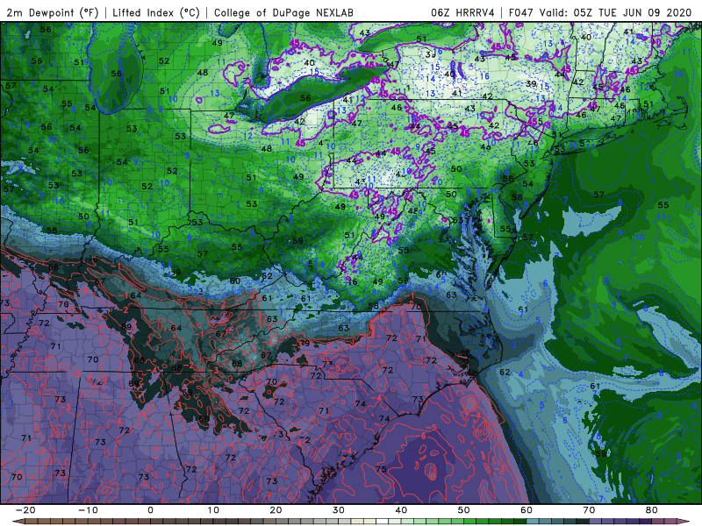This screenshot has height=526, width=702.
Task: Click the '30' color scale label
Action: (339, 510)
